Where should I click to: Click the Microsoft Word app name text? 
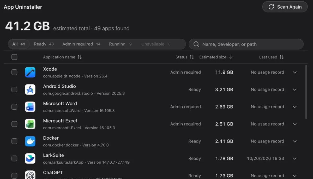(60, 104)
